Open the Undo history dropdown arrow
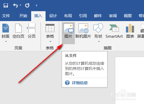Image resolution: width=144 pixels, height=104 pixels. point(20,5)
